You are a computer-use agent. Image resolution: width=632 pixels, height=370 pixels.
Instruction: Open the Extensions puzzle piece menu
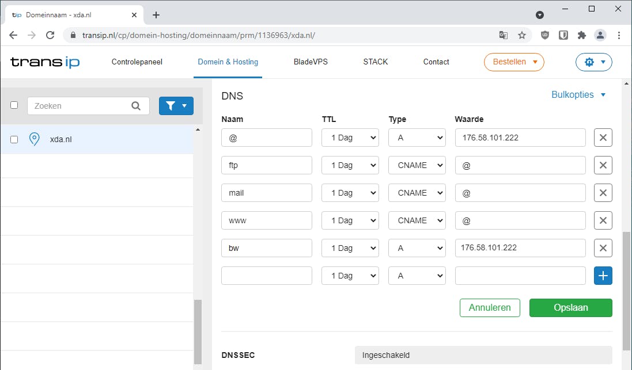tap(582, 35)
